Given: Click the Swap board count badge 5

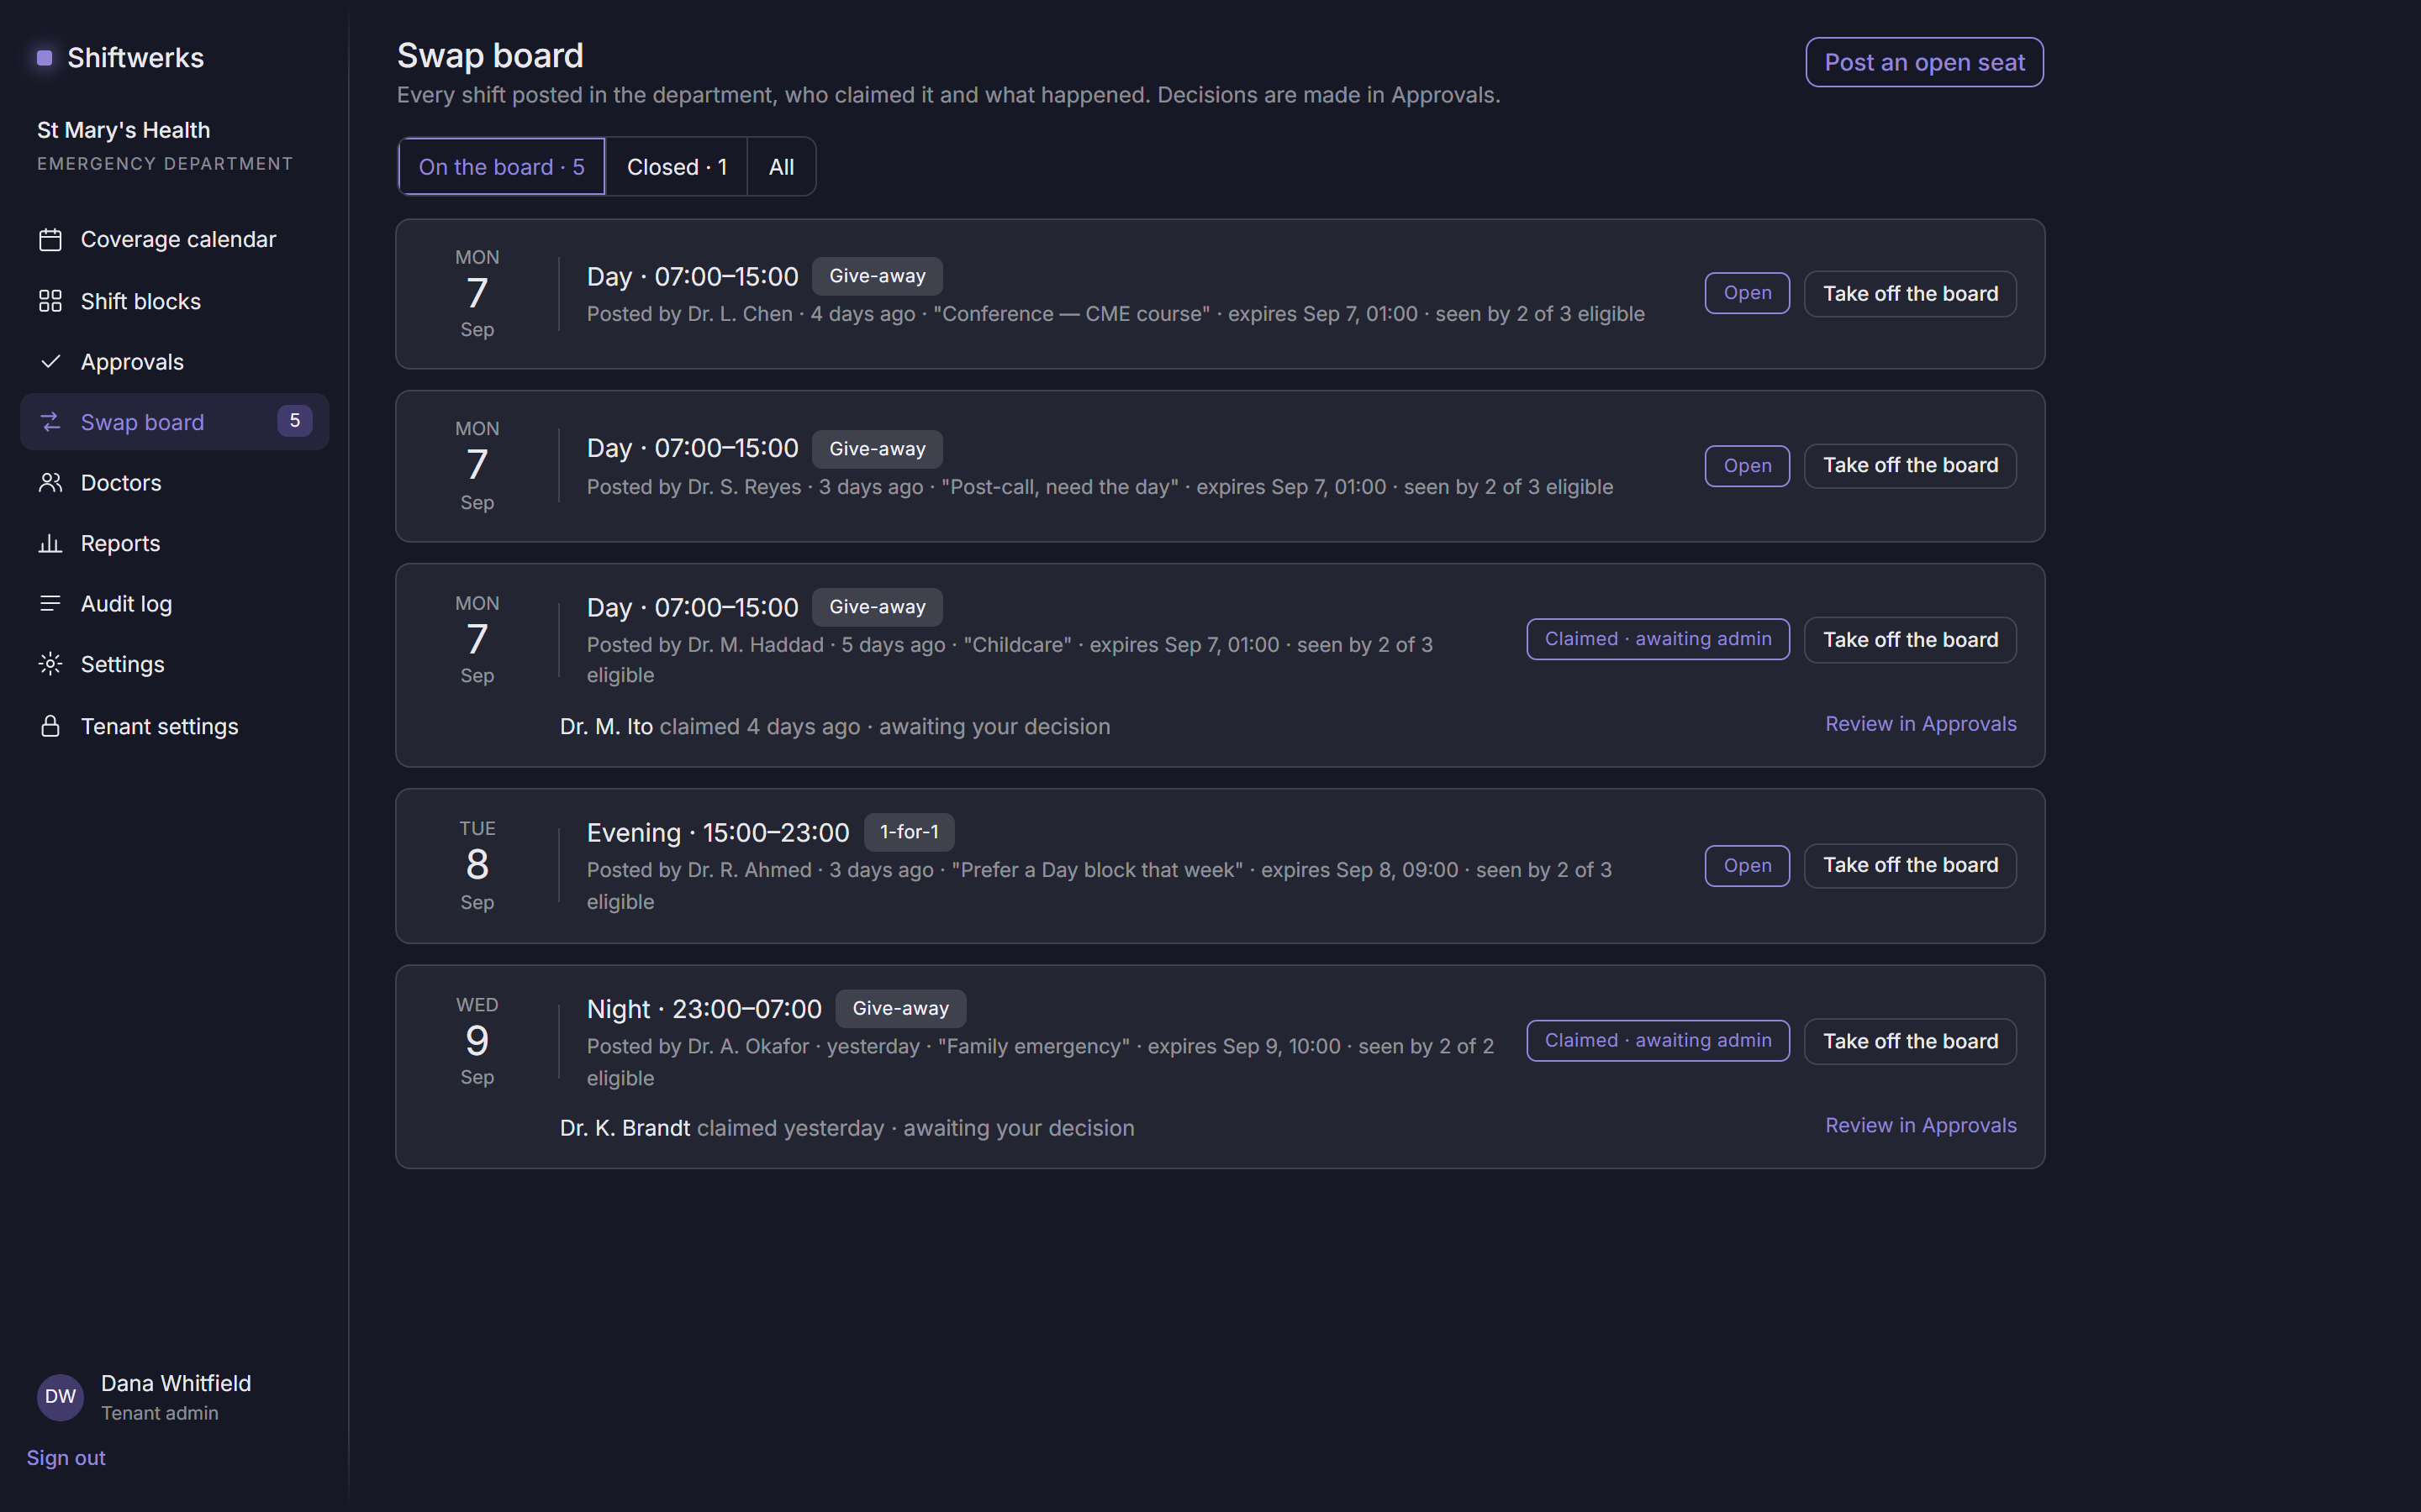Looking at the screenshot, I should (294, 421).
